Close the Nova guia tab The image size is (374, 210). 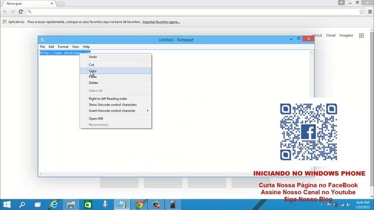click(x=52, y=3)
